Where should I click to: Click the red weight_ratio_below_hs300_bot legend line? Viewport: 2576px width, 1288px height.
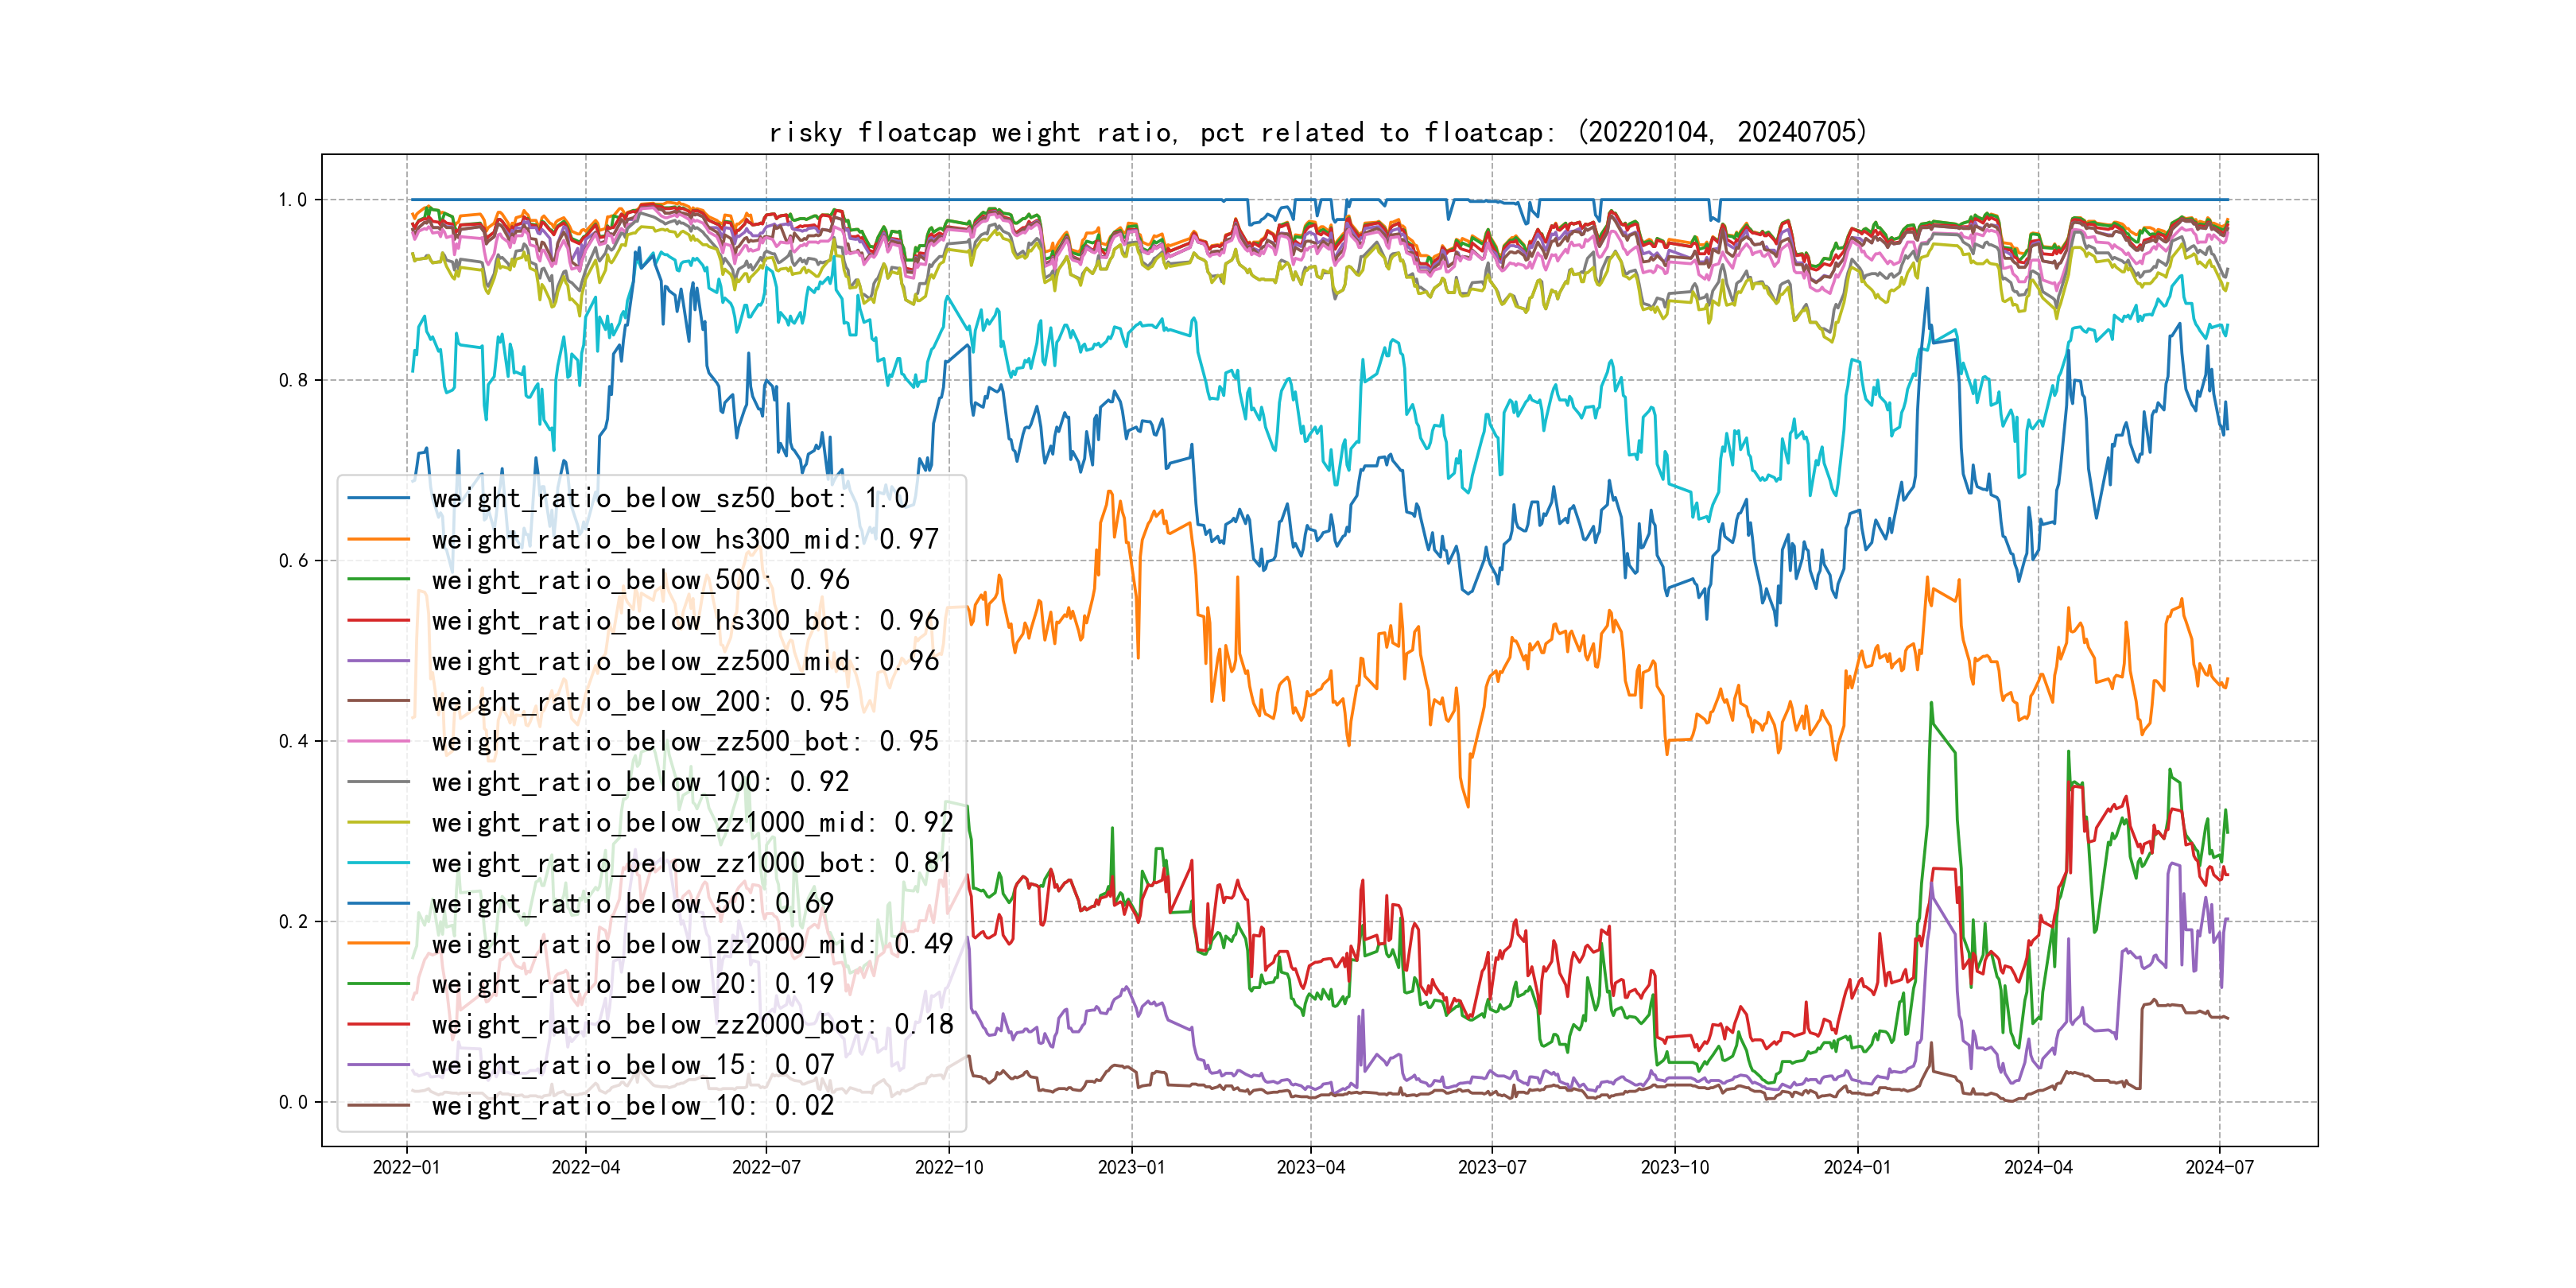pyautogui.click(x=378, y=620)
